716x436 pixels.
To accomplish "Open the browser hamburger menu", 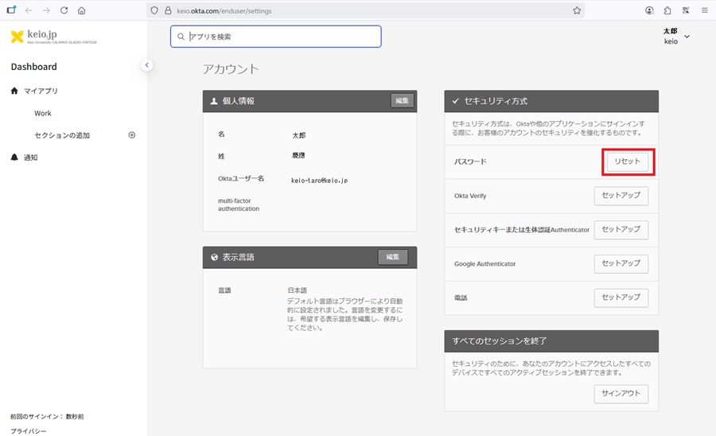I will (x=704, y=10).
